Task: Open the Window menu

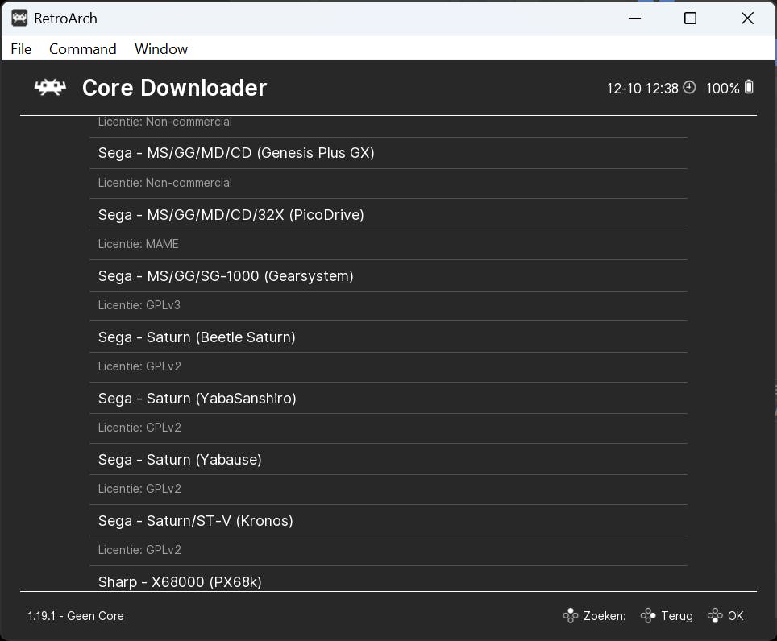Action: pos(161,49)
